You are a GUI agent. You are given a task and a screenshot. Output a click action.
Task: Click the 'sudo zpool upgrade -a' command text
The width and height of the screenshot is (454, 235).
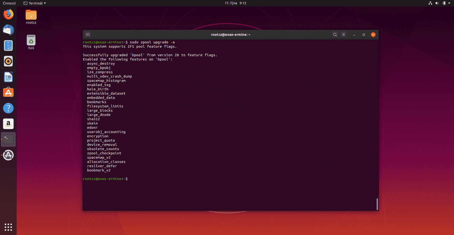[152, 42]
